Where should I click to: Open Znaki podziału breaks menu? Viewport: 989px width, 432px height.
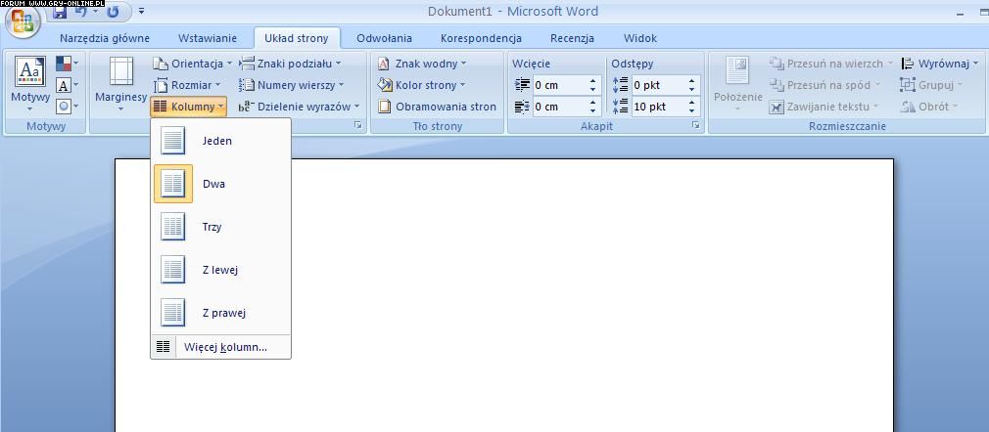pyautogui.click(x=290, y=64)
